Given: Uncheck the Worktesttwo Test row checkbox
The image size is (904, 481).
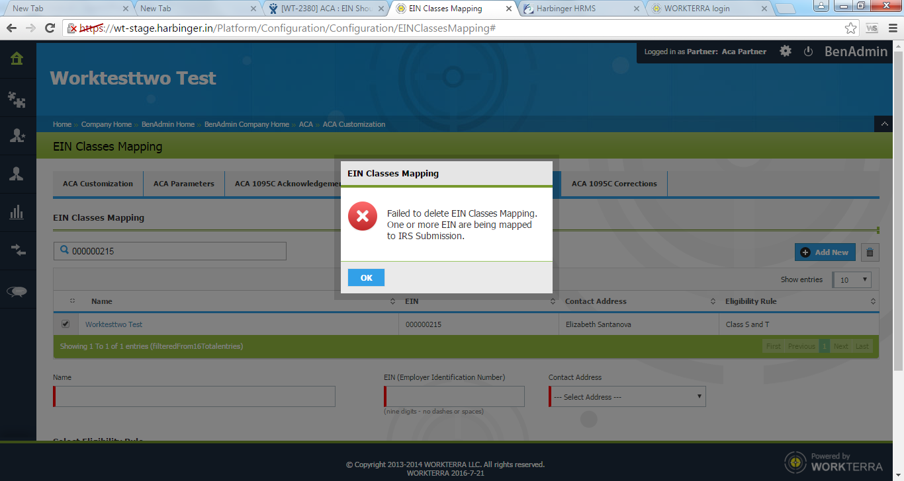Looking at the screenshot, I should tap(65, 324).
